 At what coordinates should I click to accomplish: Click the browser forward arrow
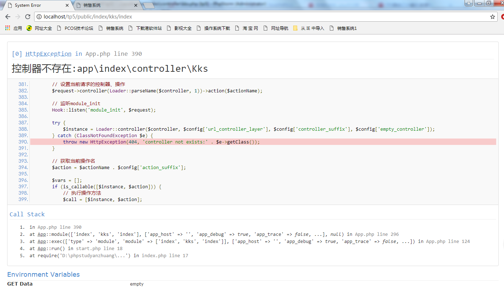tap(18, 17)
